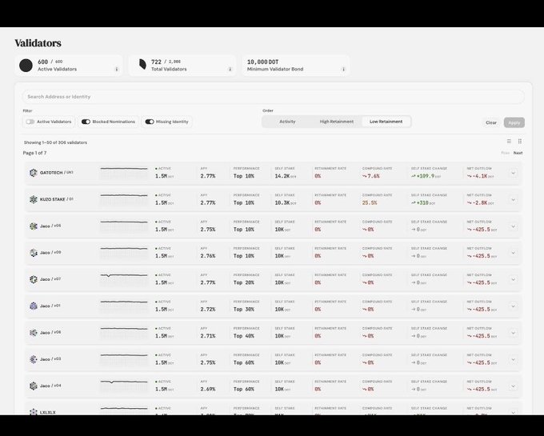The image size is (544, 436).
Task: Click the Validators page heading
Action: click(38, 43)
